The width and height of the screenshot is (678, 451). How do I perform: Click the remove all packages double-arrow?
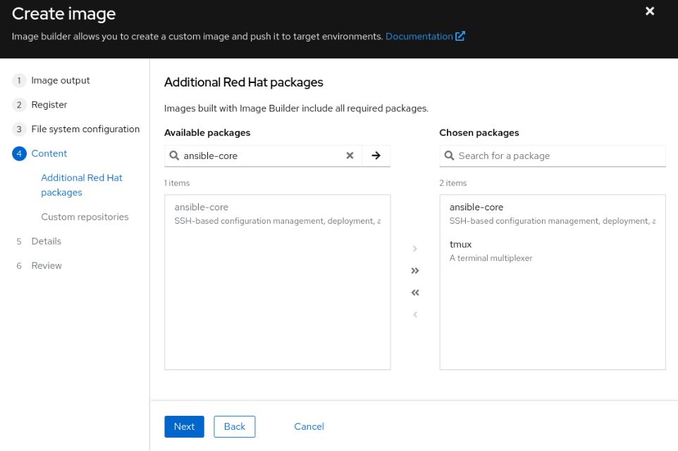415,293
